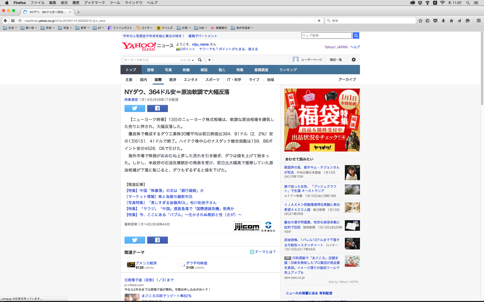The image size is (484, 302).
Task: Select the 経済 category tab
Action: [x=173, y=80]
